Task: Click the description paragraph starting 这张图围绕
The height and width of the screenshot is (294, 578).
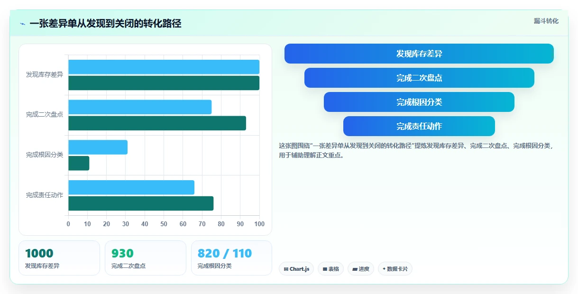Action: [x=416, y=150]
